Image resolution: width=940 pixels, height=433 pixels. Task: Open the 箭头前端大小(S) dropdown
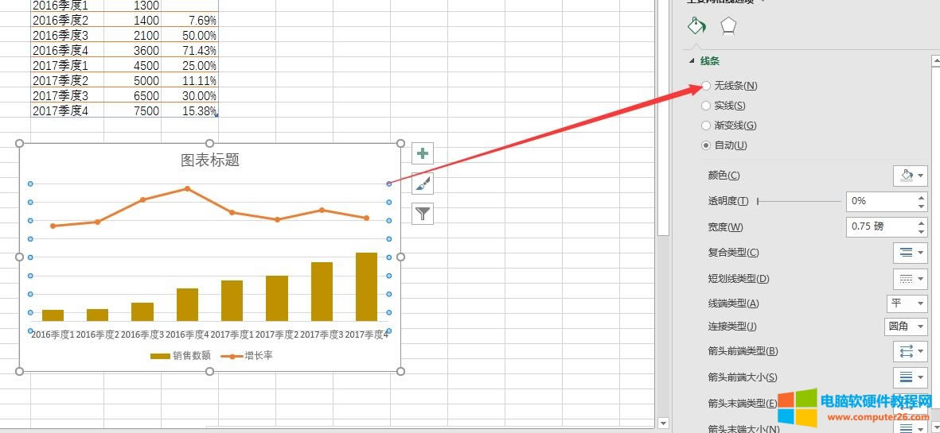point(910,377)
